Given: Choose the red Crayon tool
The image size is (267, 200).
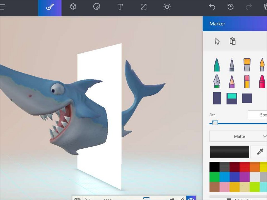Looking at the screenshot, I should [x=262, y=81].
